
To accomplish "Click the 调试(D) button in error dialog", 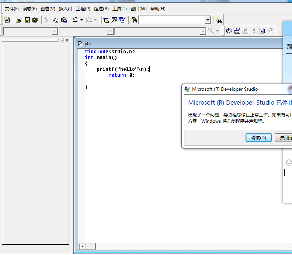I will [258, 137].
